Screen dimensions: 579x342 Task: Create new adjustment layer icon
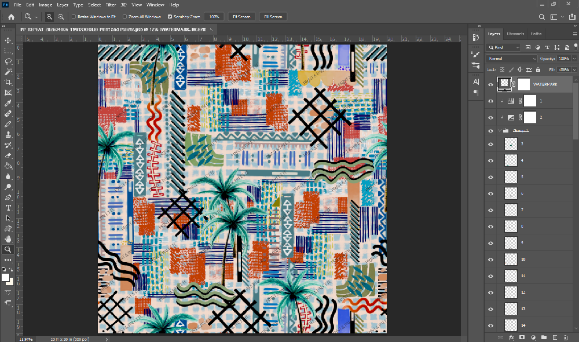coord(533,337)
